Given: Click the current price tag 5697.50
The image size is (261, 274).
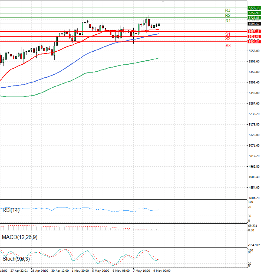Looking at the screenshot, I should (254, 24).
